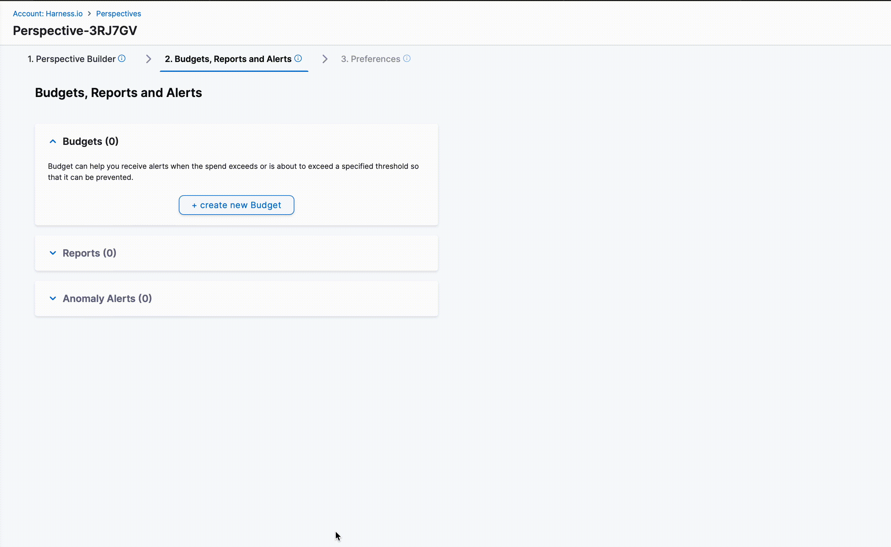Screen dimensions: 891x547
Task: Click arrow between Perspective Builder and Budgets steps
Action: 148,59
